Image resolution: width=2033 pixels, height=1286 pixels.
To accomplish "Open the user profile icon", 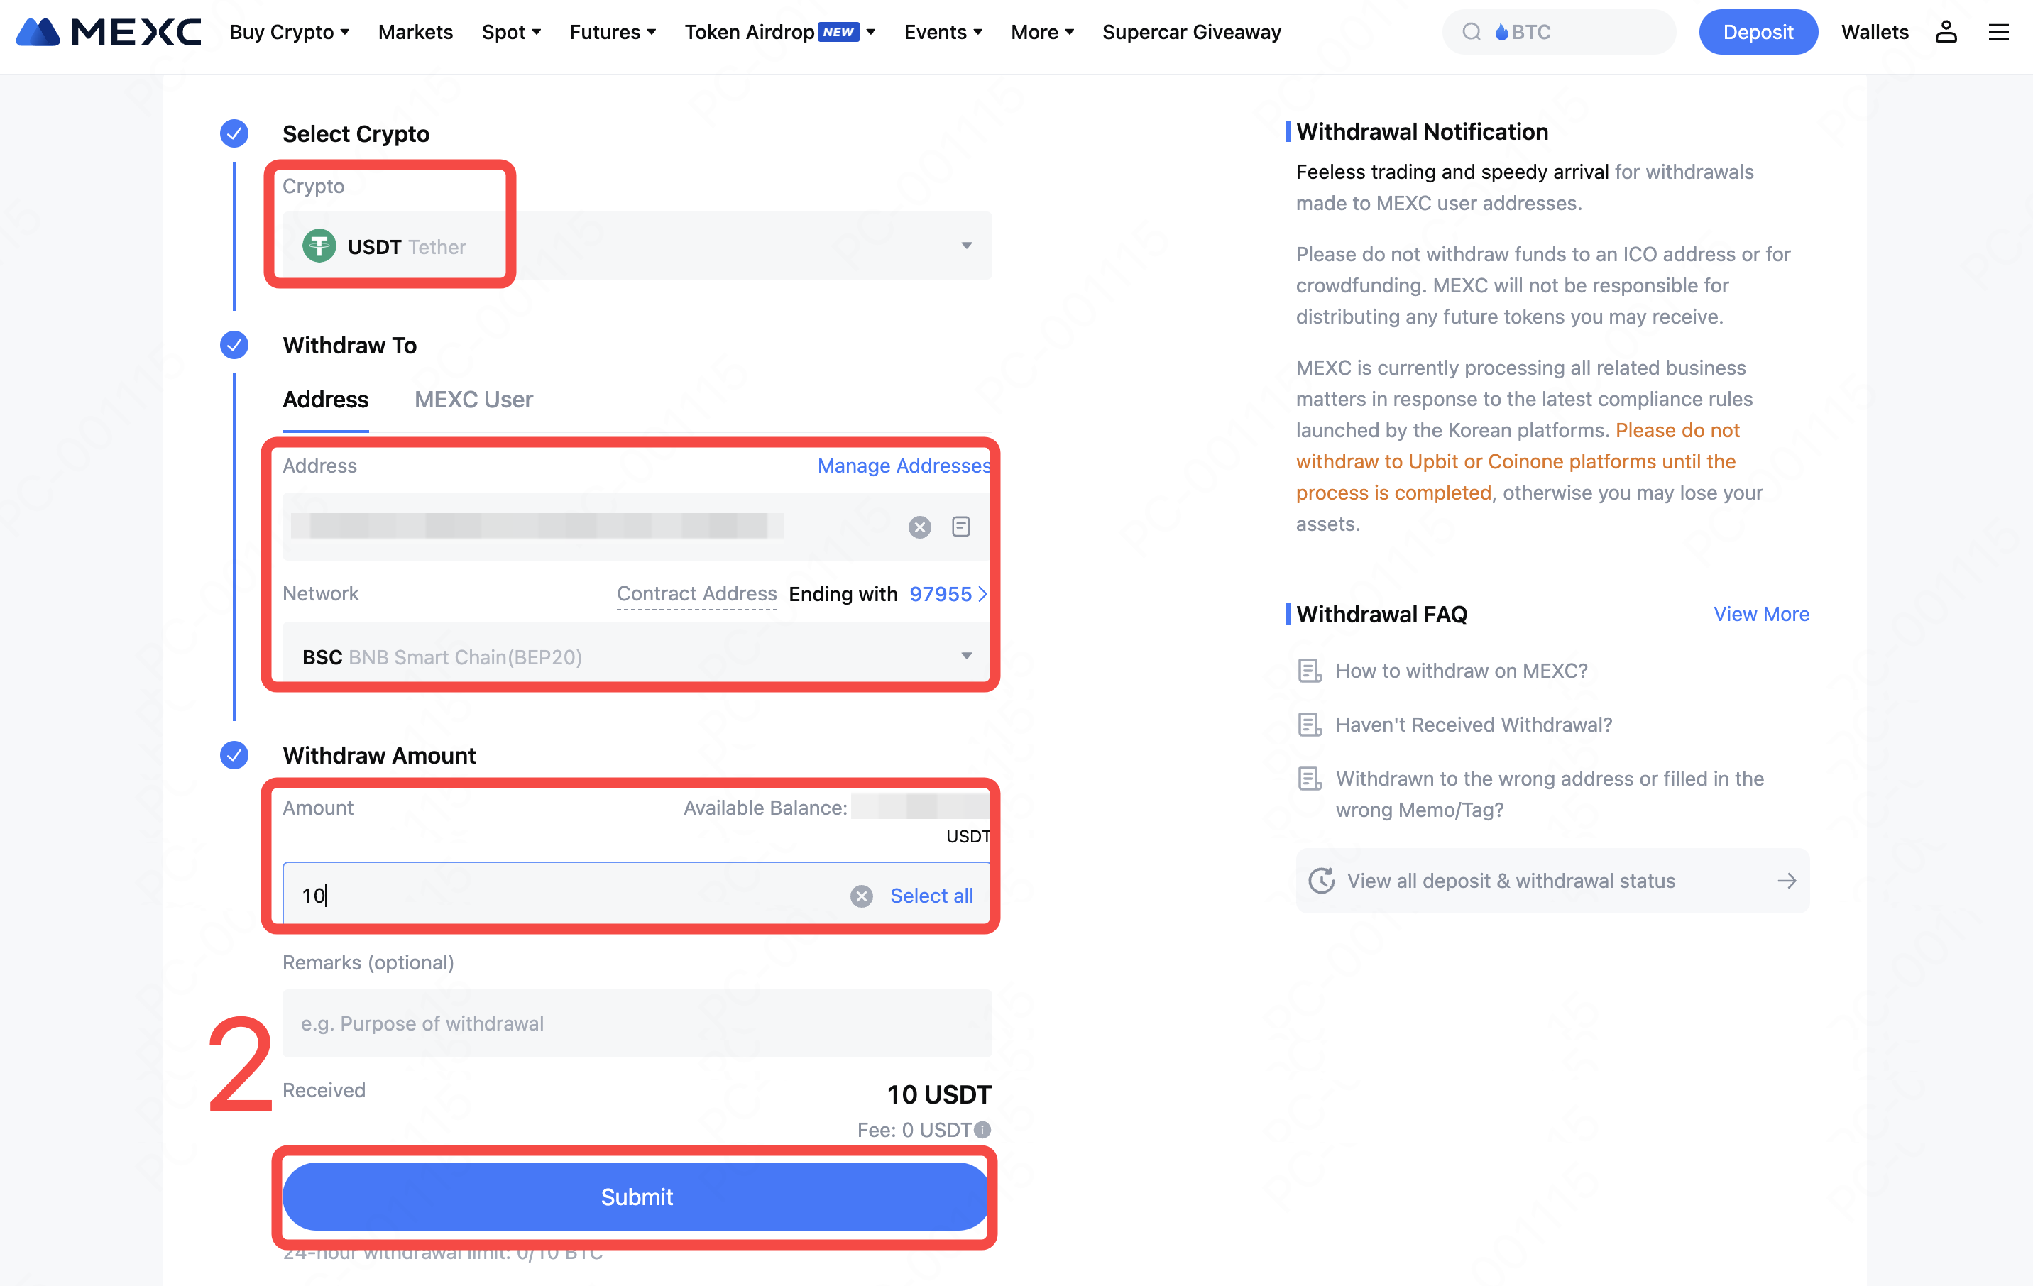I will (x=1945, y=32).
